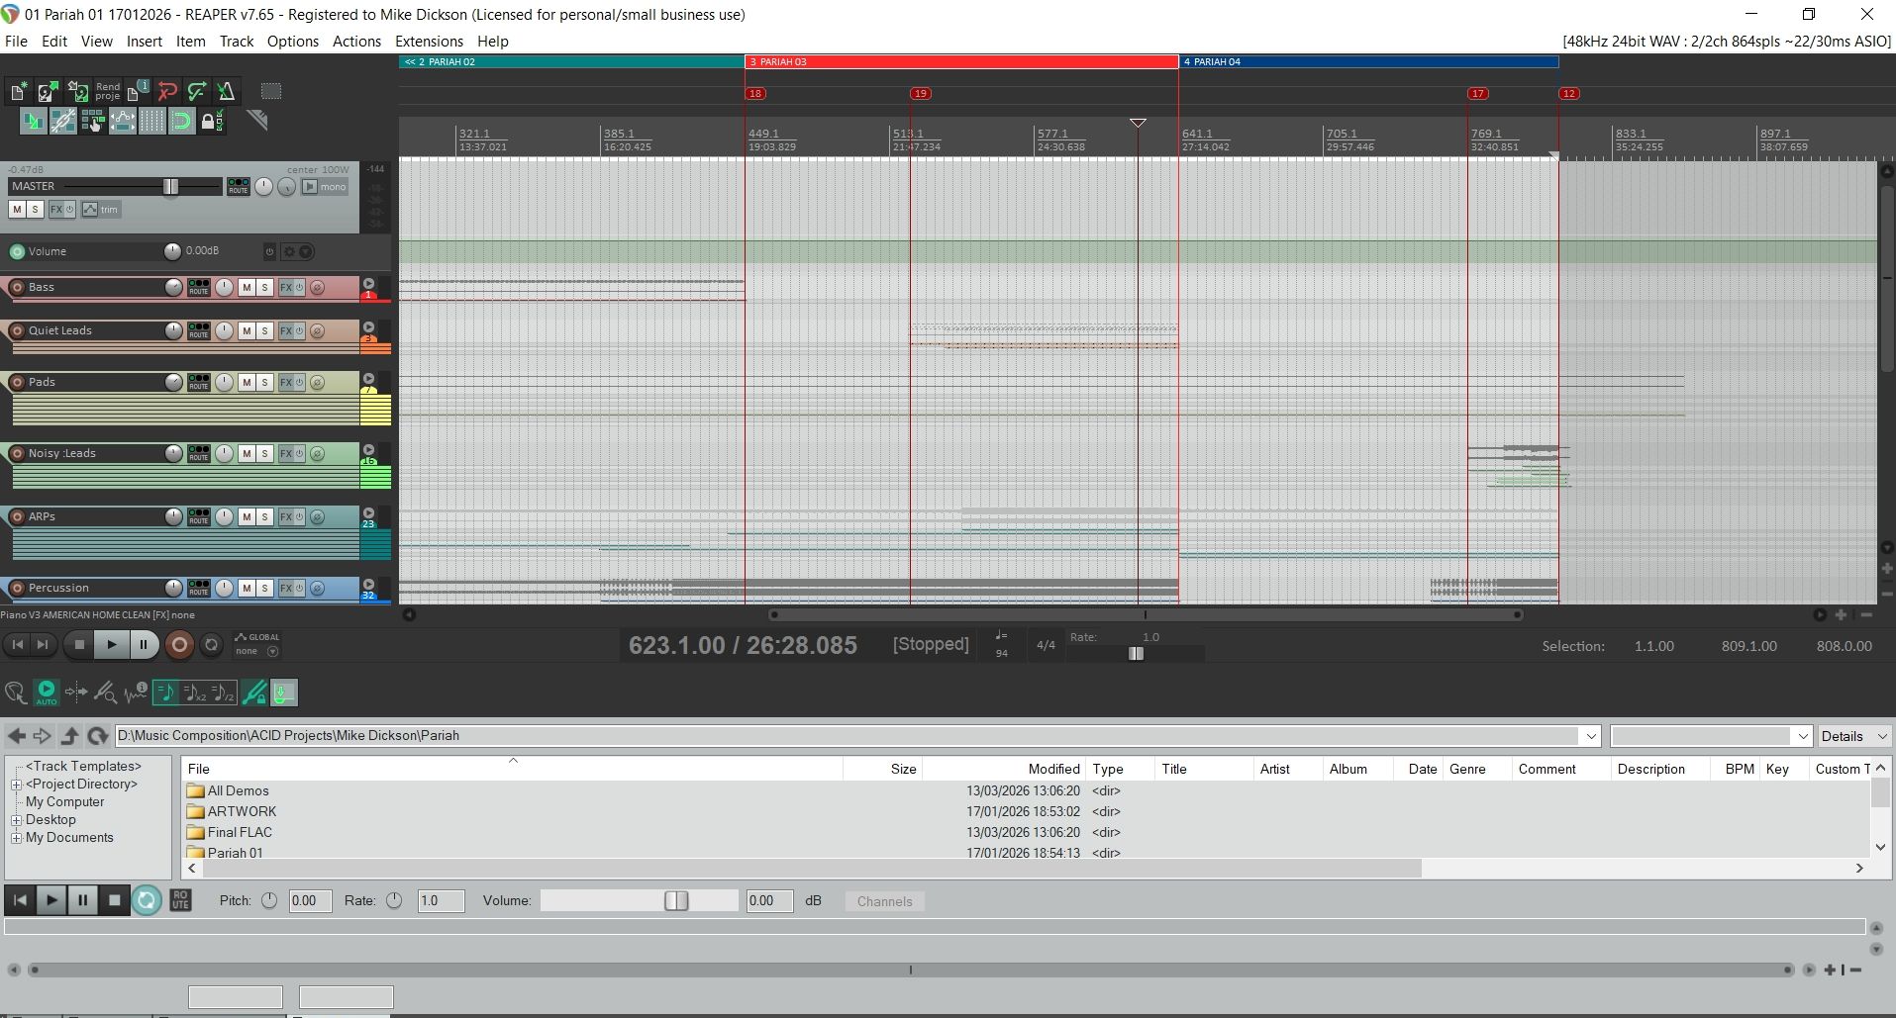Solo the Noisy :Leads track

264,453
